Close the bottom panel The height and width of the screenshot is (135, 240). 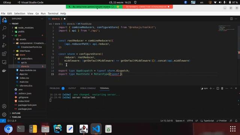point(236,88)
